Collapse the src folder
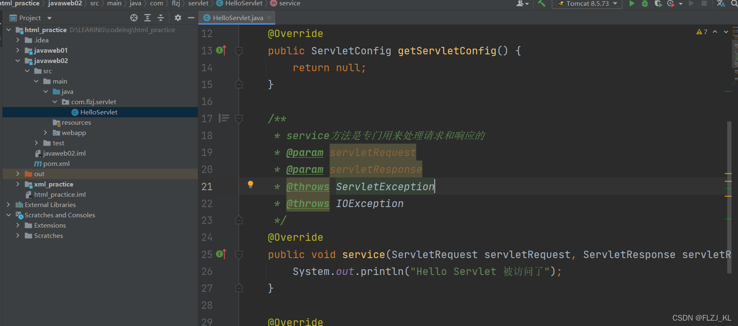Image resolution: width=738 pixels, height=326 pixels. pyautogui.click(x=27, y=71)
